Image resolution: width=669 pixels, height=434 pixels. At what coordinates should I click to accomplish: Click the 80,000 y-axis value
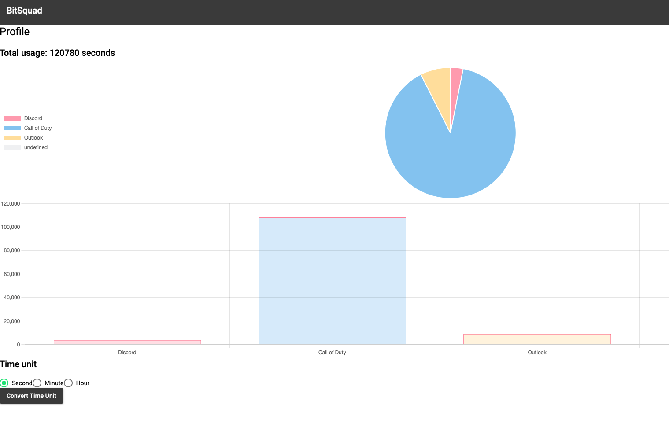(x=12, y=250)
